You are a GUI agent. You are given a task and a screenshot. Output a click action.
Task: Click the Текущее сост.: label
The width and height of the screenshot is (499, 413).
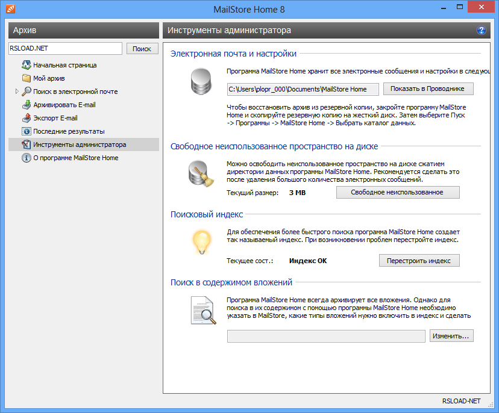[x=250, y=261]
